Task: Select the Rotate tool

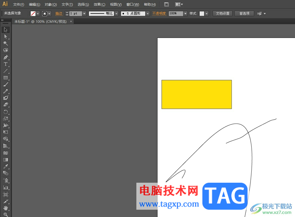Action: 6,112
